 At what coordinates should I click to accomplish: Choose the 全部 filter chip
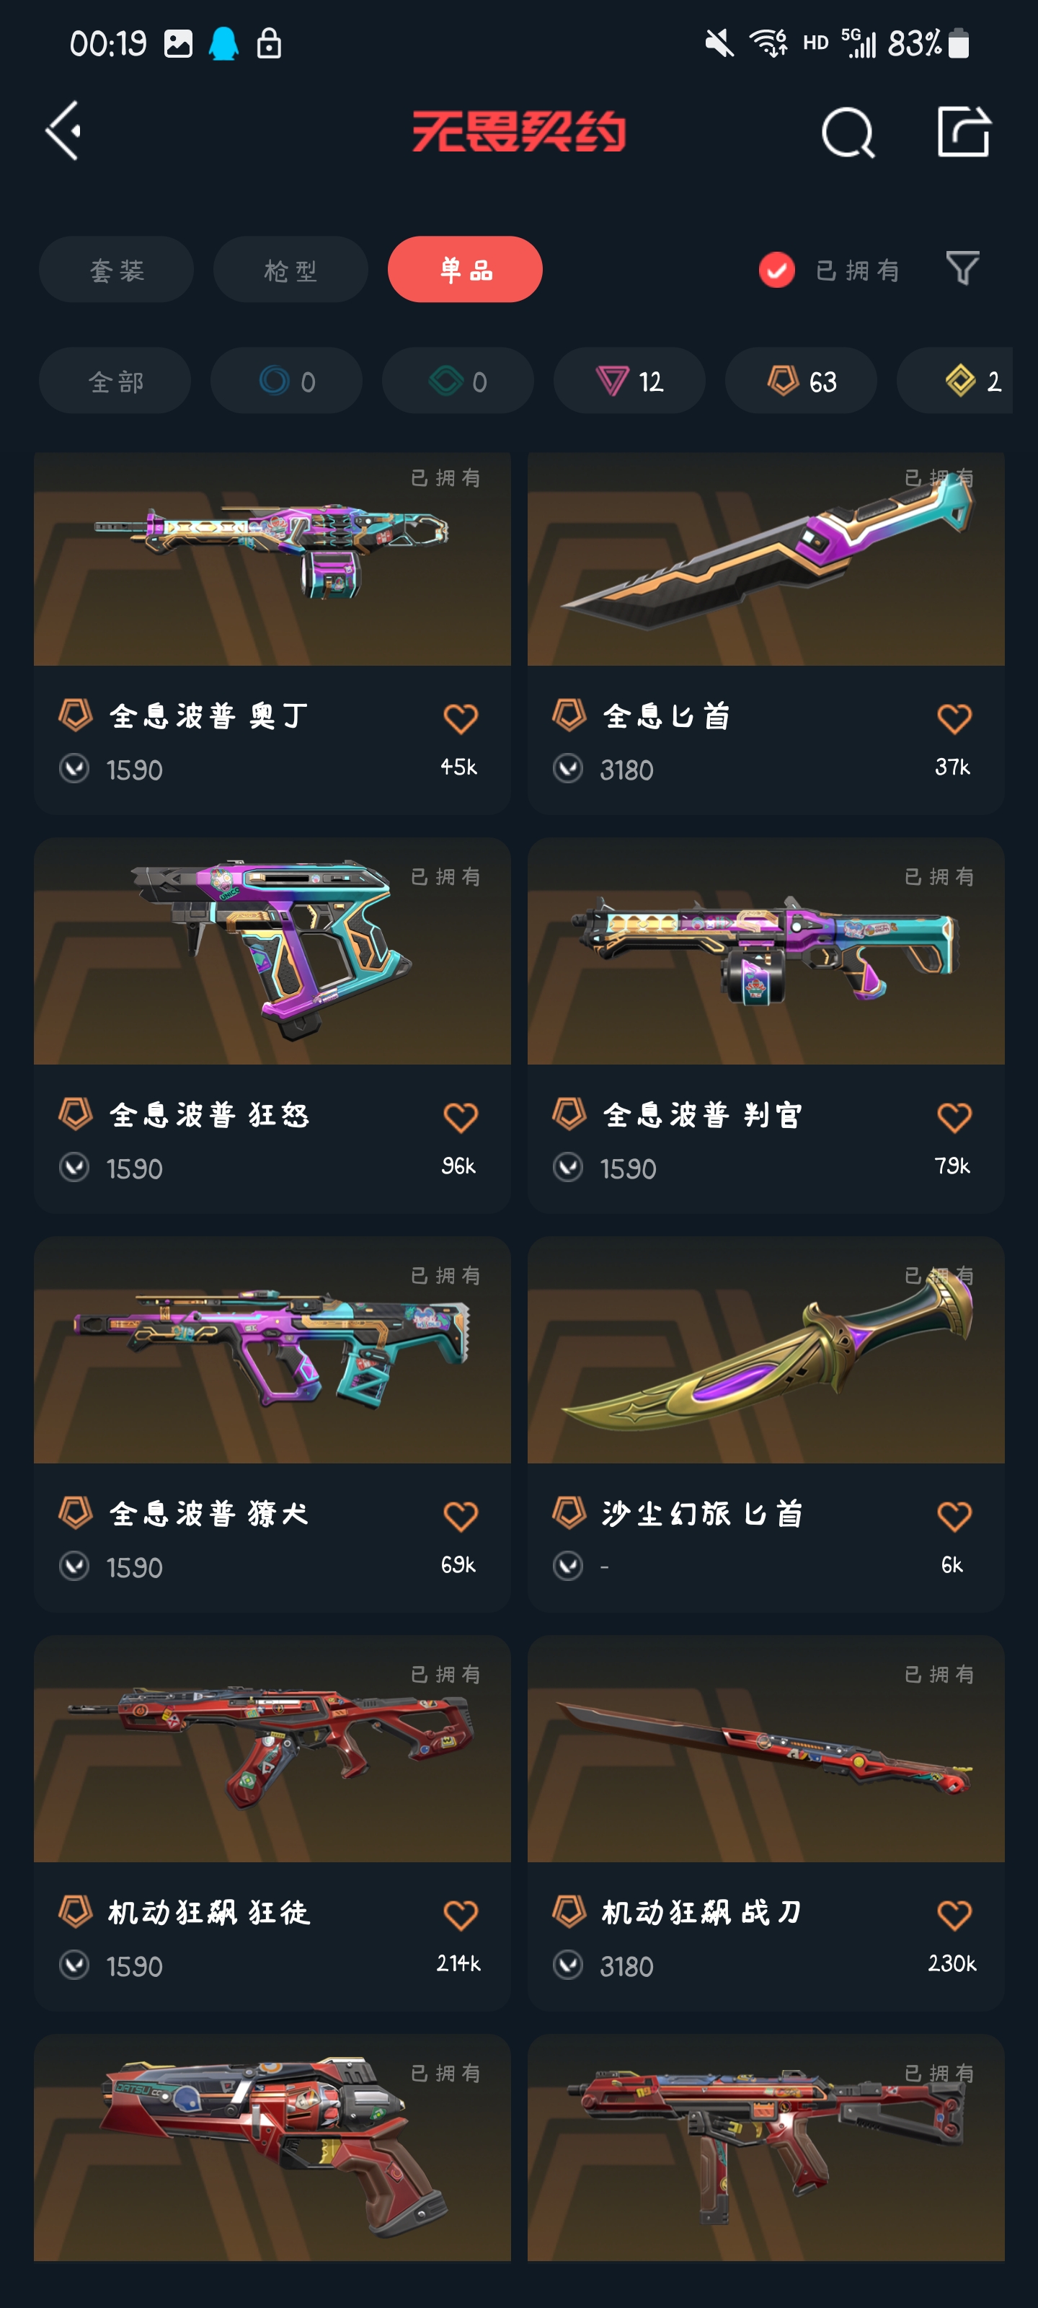[115, 381]
